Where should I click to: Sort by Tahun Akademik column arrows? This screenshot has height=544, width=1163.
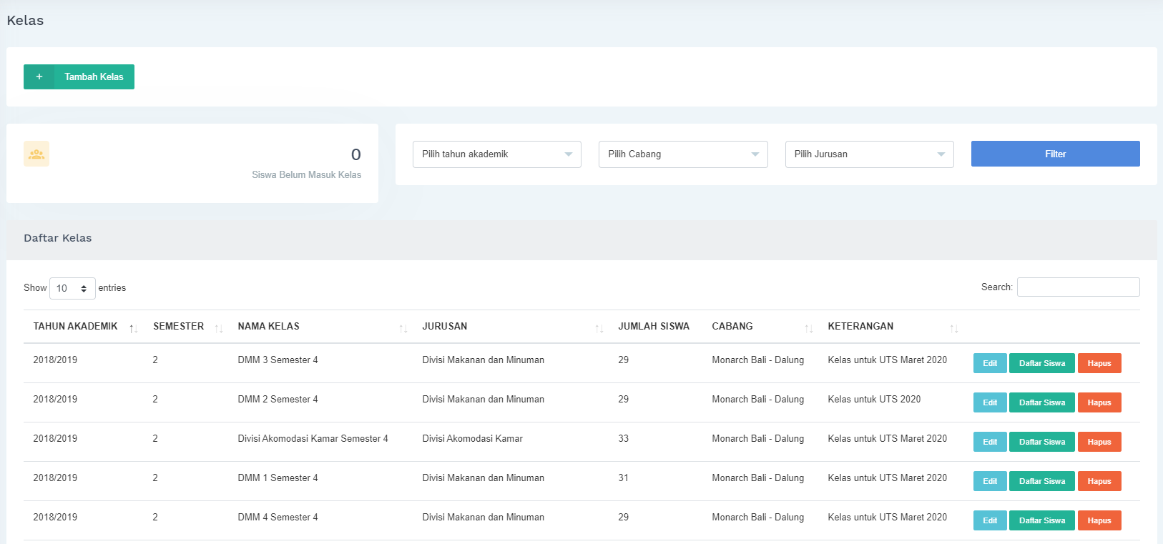pos(133,328)
